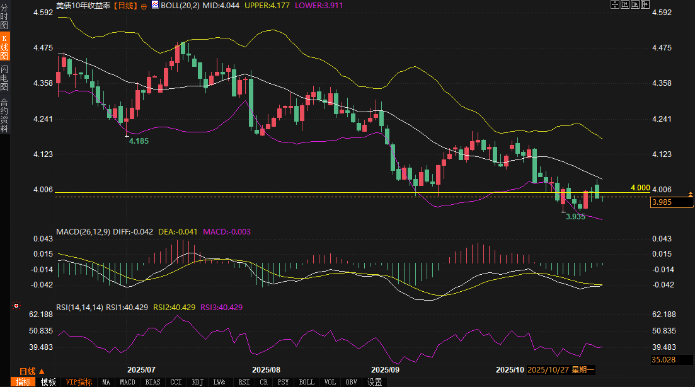This screenshot has width=695, height=387.
Task: Select the MACD indicator button
Action: [128, 382]
